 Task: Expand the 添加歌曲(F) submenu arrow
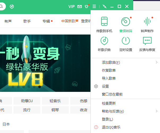point(157,62)
